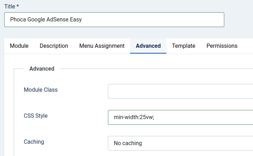Go to the Template tab
The width and height of the screenshot is (253, 156).
[x=184, y=46]
